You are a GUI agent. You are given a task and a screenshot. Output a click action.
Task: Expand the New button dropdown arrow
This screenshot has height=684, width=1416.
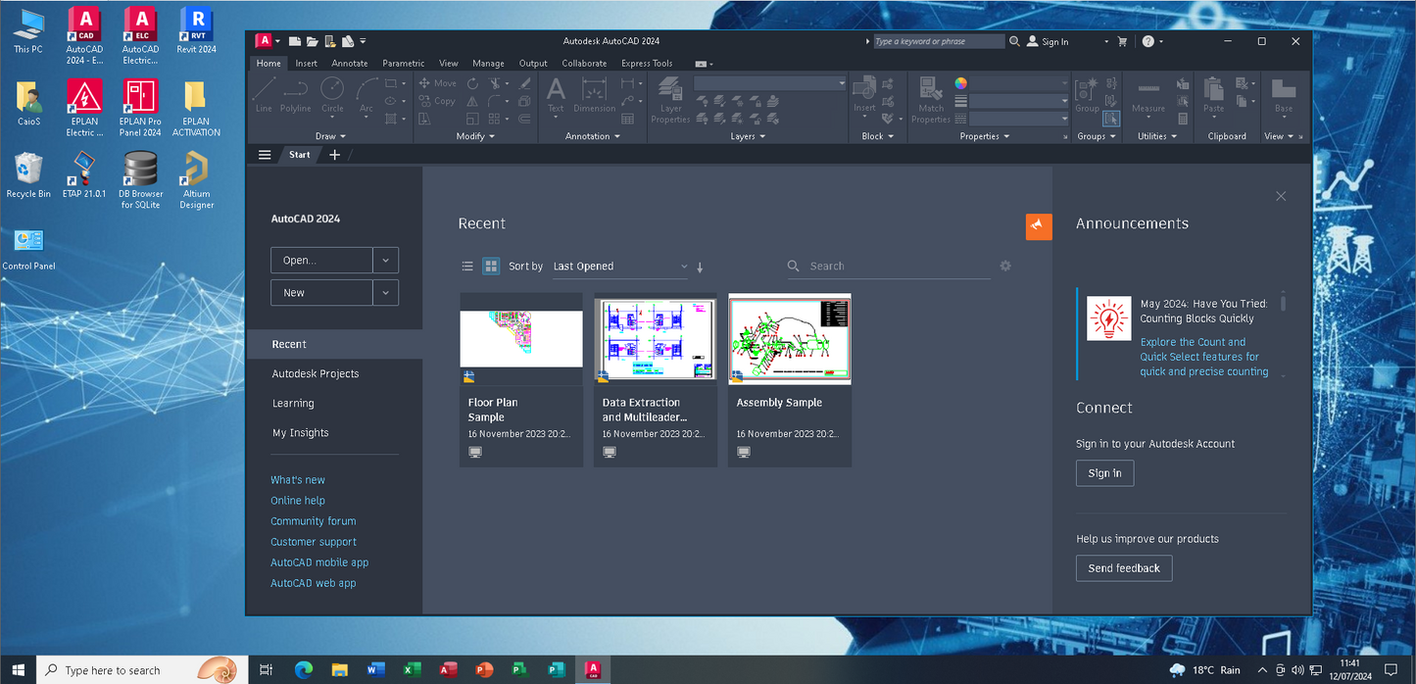coord(386,293)
